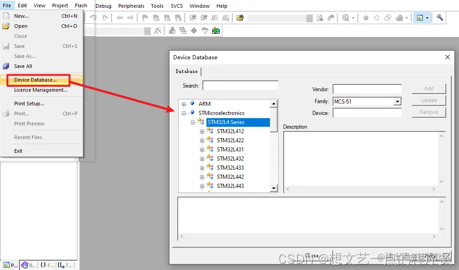Open the Edit menu

click(22, 5)
